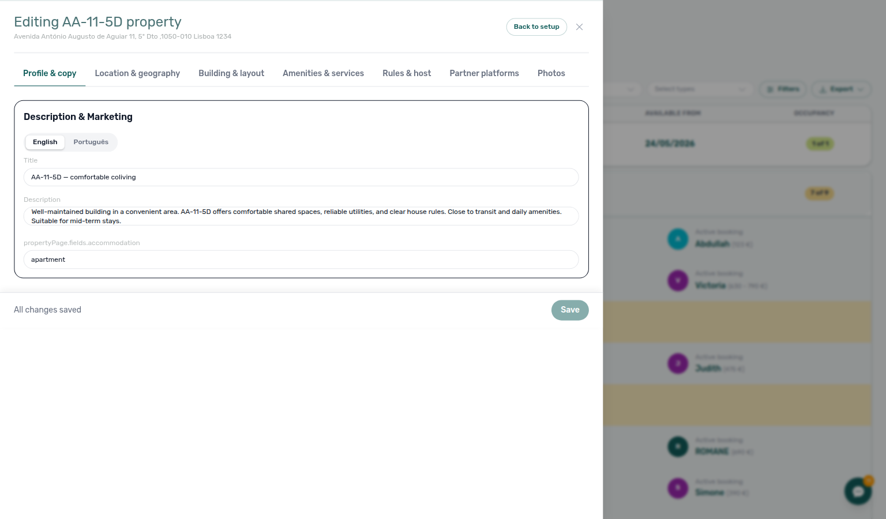Click the All changes saved status
Viewport: 886px width, 519px height.
[x=47, y=310]
